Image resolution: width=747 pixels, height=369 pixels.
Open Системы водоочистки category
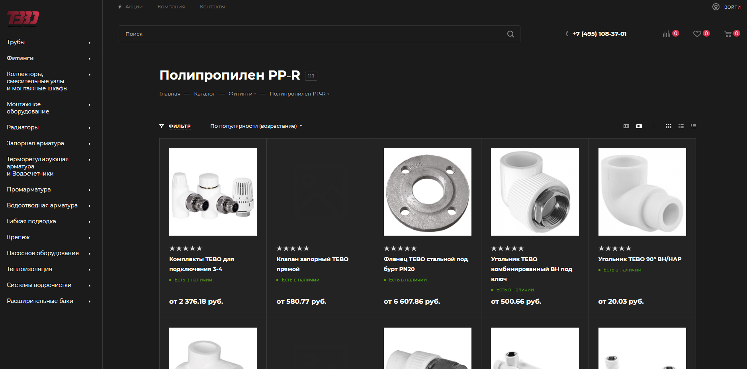click(39, 285)
